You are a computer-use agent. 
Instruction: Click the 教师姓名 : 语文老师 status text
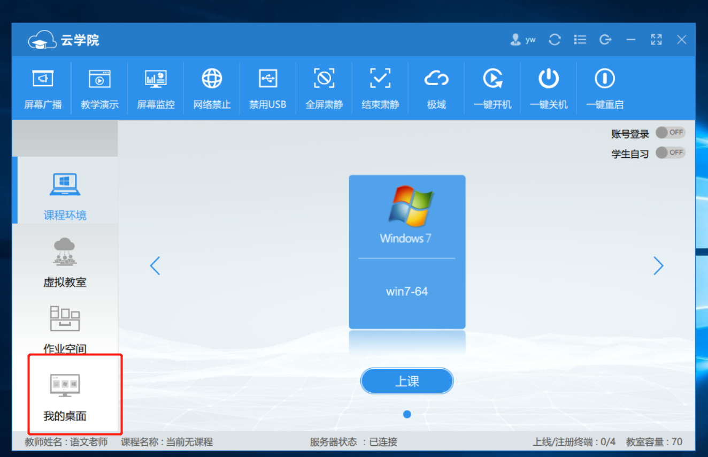point(66,442)
